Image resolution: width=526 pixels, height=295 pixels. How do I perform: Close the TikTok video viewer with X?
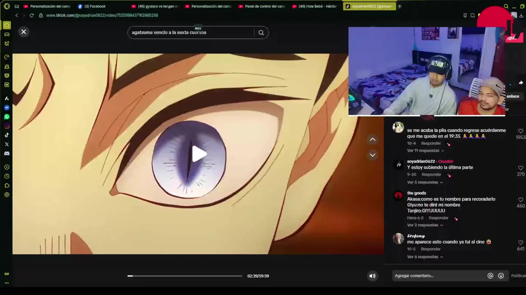23,32
